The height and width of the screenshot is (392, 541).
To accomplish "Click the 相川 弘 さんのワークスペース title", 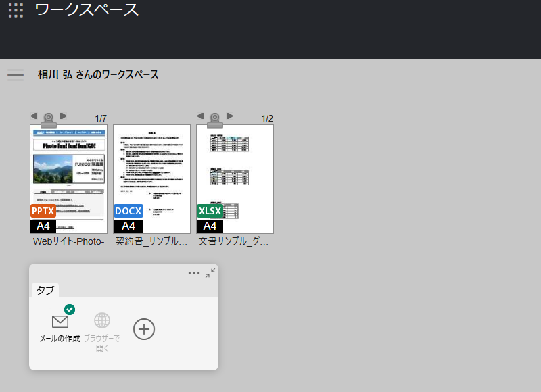I will tap(98, 75).
